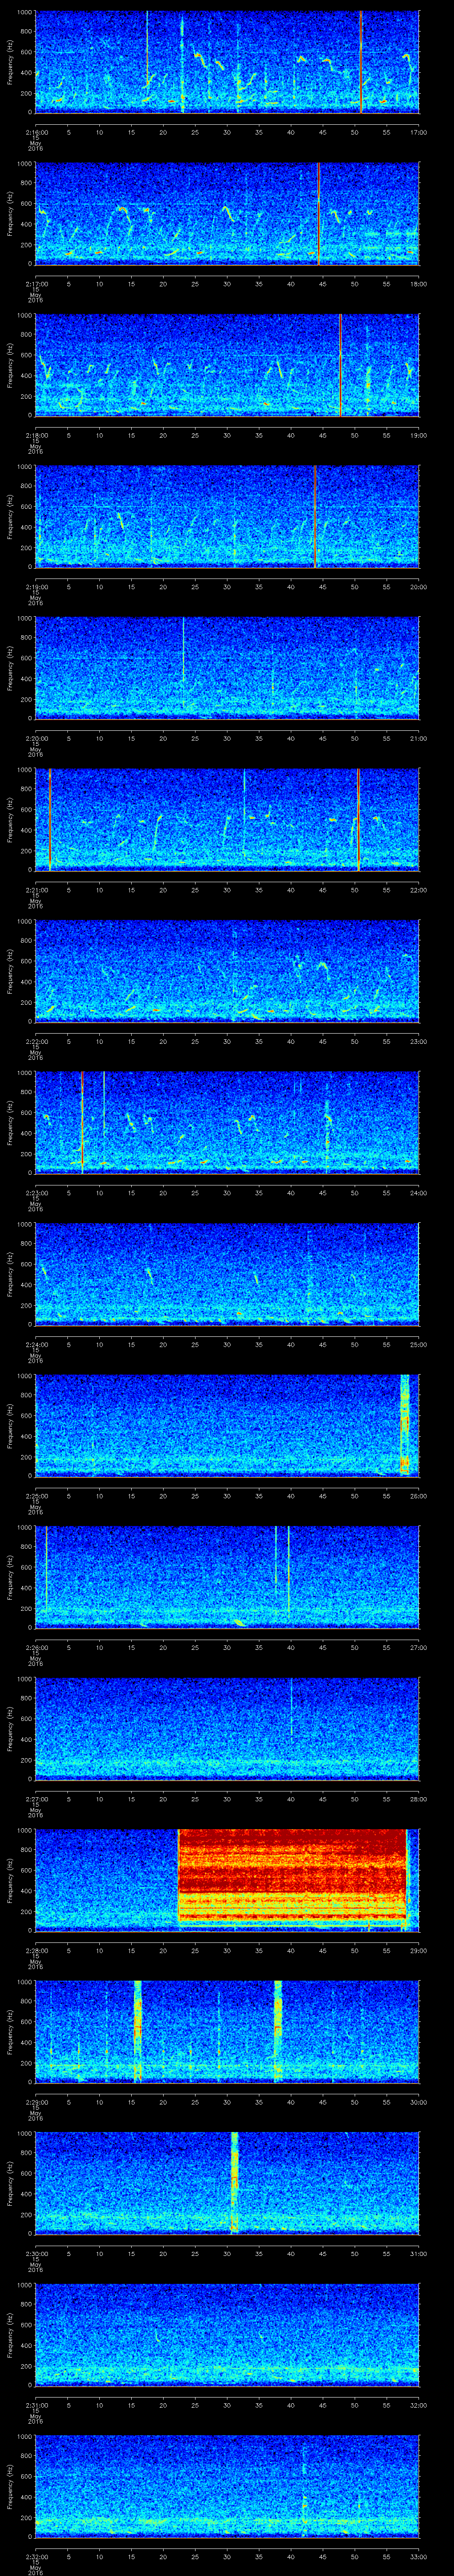This screenshot has width=454, height=2576.
Task: Click the '2:16:00' start time label
Action: (x=36, y=132)
